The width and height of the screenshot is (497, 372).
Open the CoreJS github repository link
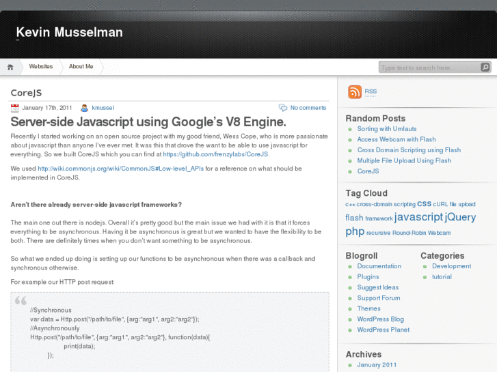coord(216,154)
